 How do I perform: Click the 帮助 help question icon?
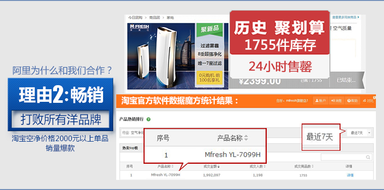352,101
